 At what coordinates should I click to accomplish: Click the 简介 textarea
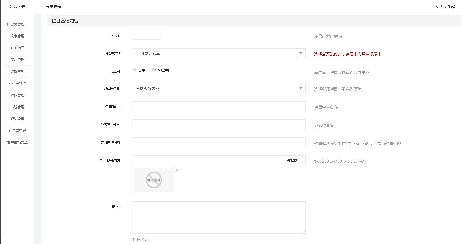pos(219,217)
